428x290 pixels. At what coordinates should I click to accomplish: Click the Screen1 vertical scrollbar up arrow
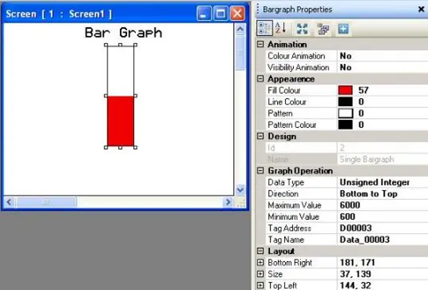[240, 29]
